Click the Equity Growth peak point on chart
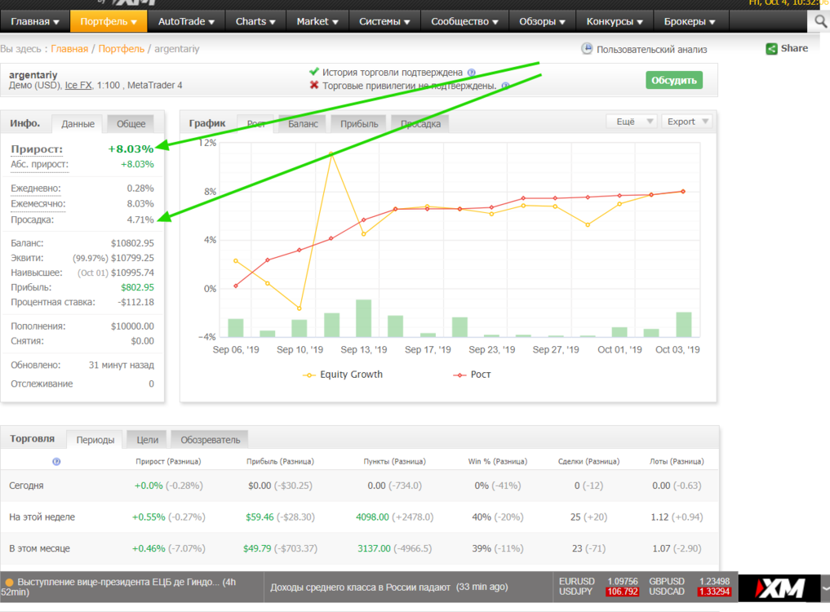830x612 pixels. click(331, 154)
